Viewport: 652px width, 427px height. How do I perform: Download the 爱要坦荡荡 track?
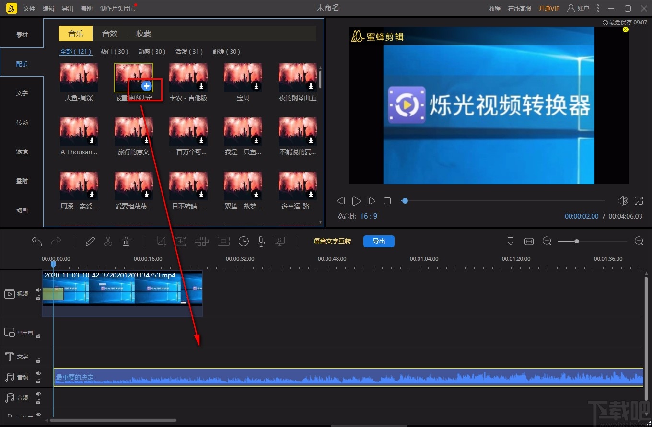[x=147, y=195]
